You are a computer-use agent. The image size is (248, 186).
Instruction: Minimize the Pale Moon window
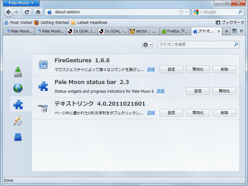pyautogui.click(x=219, y=3)
